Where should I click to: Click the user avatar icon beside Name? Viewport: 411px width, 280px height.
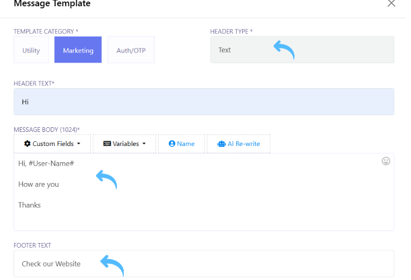[x=172, y=144]
